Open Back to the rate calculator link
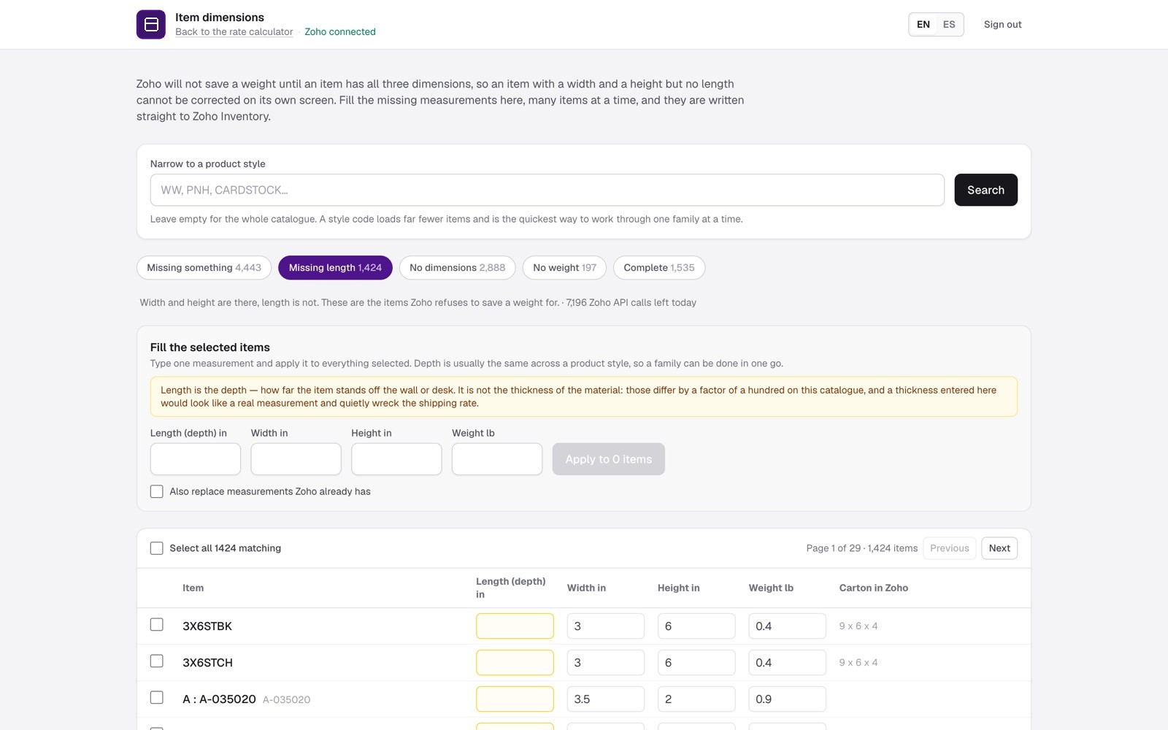1168x730 pixels. click(x=234, y=31)
